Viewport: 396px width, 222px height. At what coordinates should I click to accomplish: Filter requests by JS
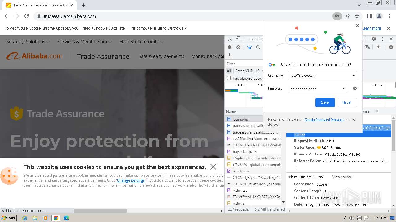pyautogui.click(x=257, y=71)
